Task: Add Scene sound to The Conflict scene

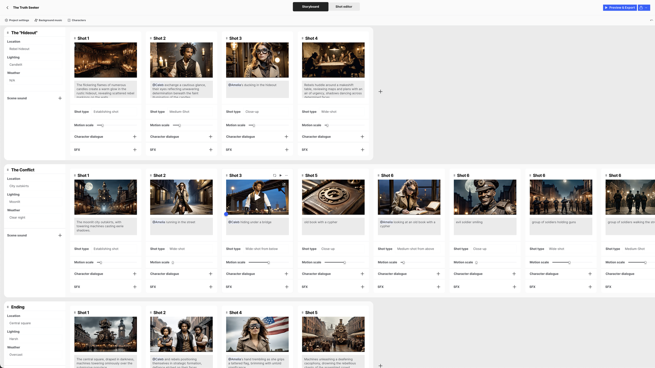Action: (60, 235)
